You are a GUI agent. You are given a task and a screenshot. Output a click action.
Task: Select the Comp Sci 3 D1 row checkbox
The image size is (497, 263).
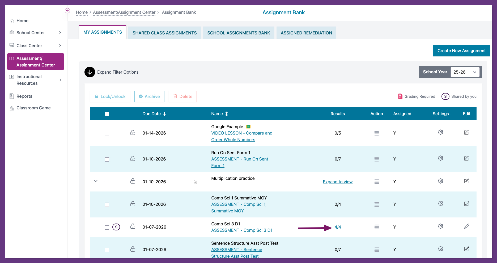click(x=107, y=228)
